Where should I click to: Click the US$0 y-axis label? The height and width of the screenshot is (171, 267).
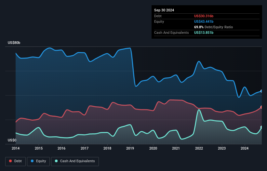tap(12, 140)
